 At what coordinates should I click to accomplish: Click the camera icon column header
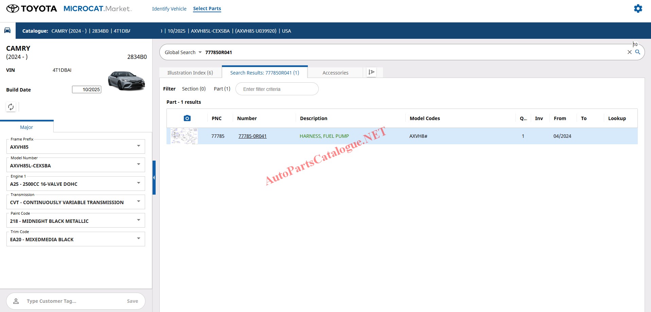click(x=187, y=118)
